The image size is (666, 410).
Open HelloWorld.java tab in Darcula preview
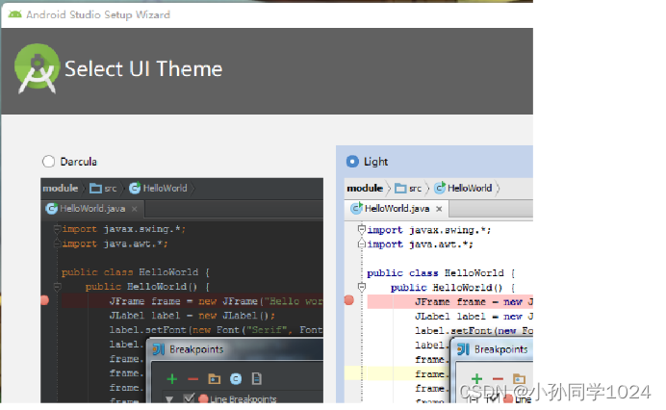pyautogui.click(x=92, y=209)
